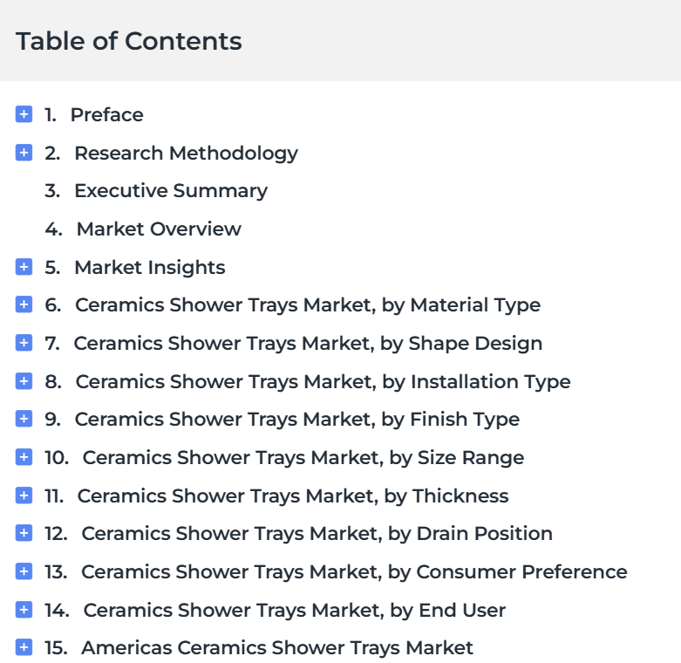Select the Americas Ceramics Shower Trays Market entry
The image size is (681, 663).
[x=277, y=648]
